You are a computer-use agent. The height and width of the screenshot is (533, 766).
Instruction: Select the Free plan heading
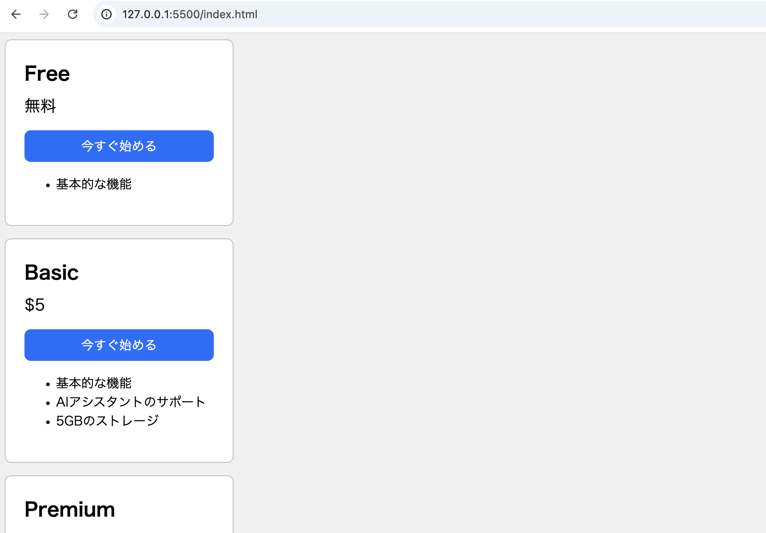pos(47,73)
